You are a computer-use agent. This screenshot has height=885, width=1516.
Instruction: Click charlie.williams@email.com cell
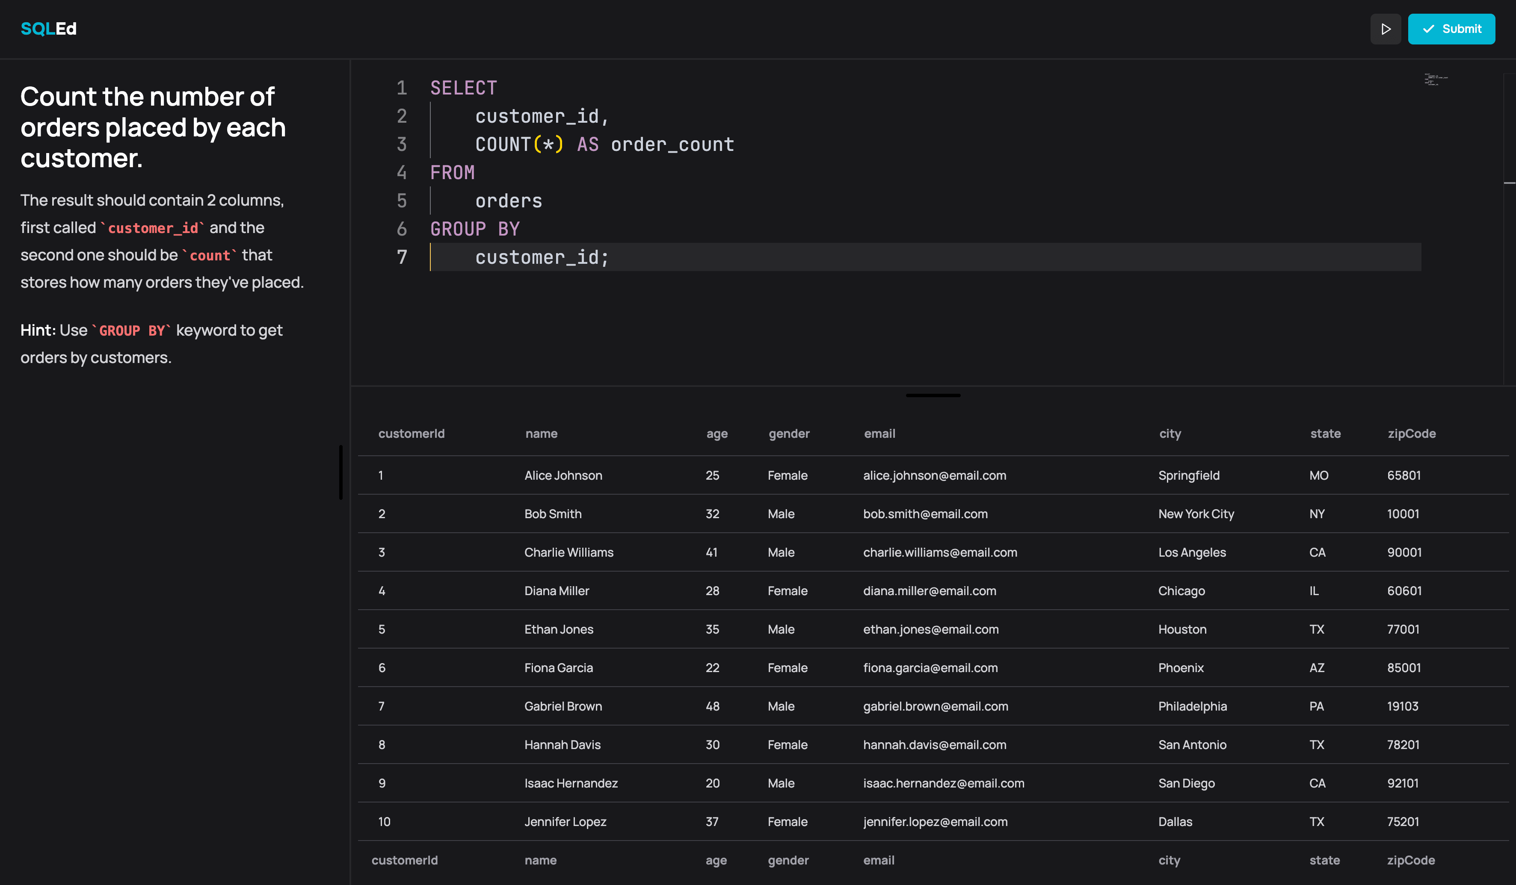coord(940,552)
